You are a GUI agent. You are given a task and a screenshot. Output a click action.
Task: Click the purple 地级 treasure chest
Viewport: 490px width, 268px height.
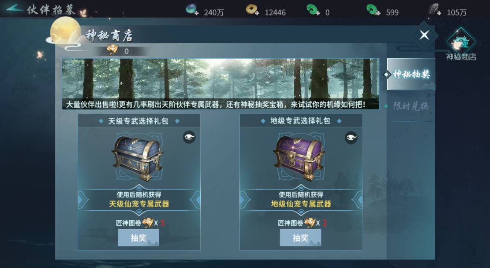[299, 158]
